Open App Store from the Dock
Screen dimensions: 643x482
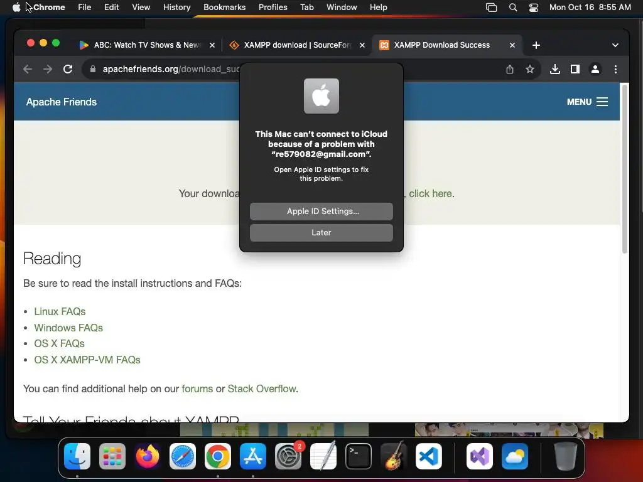(x=253, y=456)
